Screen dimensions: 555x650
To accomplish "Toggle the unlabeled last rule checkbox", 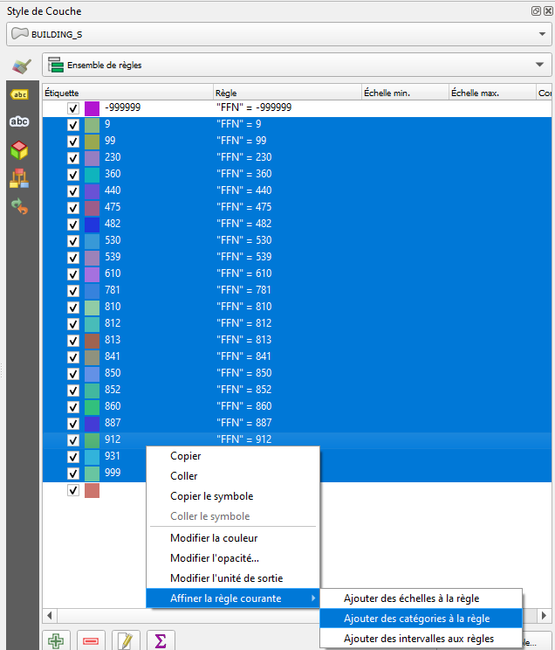I will [73, 490].
